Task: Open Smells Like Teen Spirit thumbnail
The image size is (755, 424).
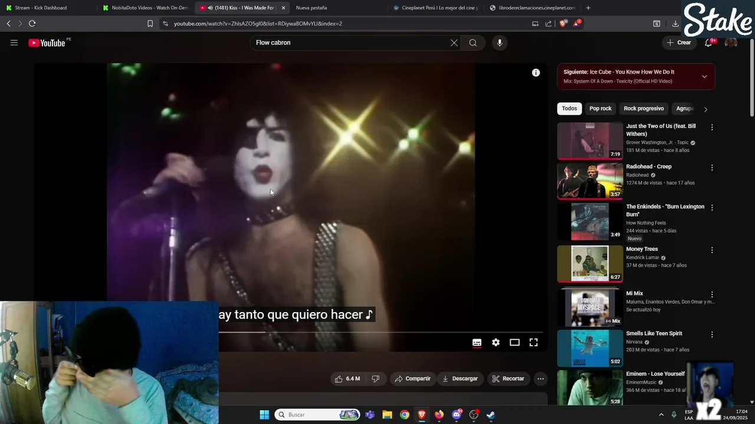Action: pos(590,348)
